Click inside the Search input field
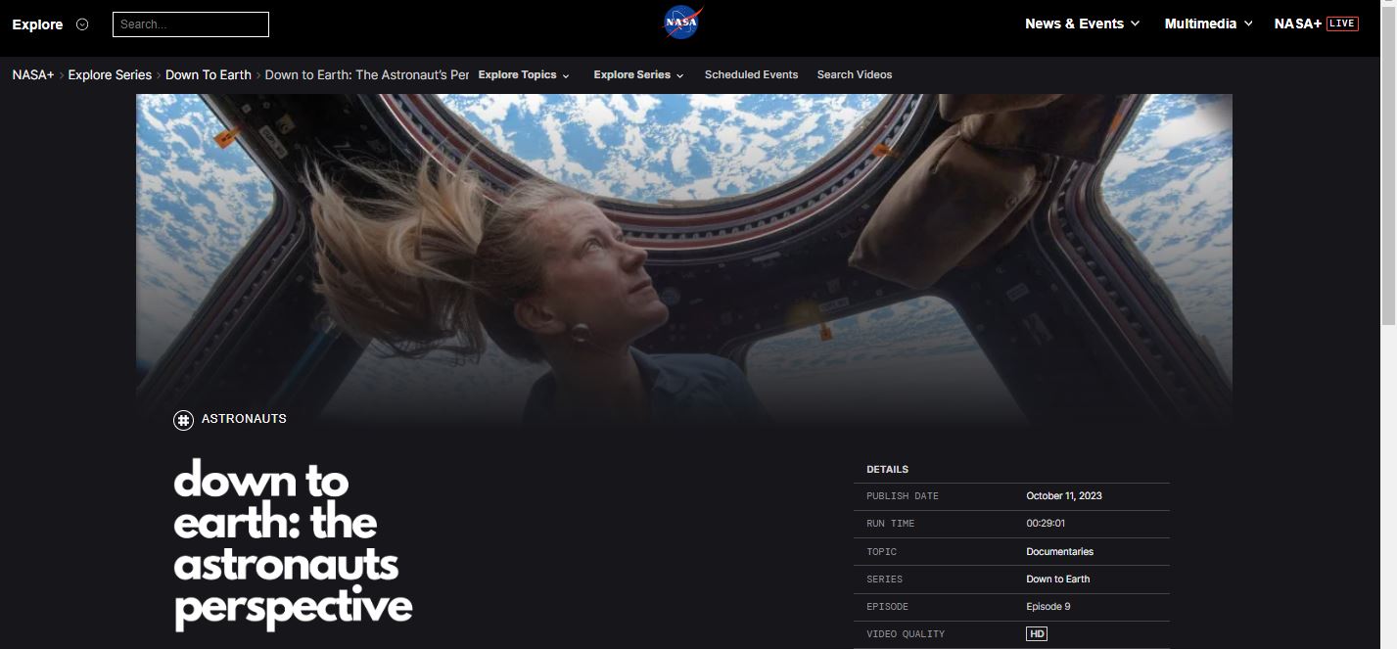The image size is (1397, 649). (x=191, y=24)
